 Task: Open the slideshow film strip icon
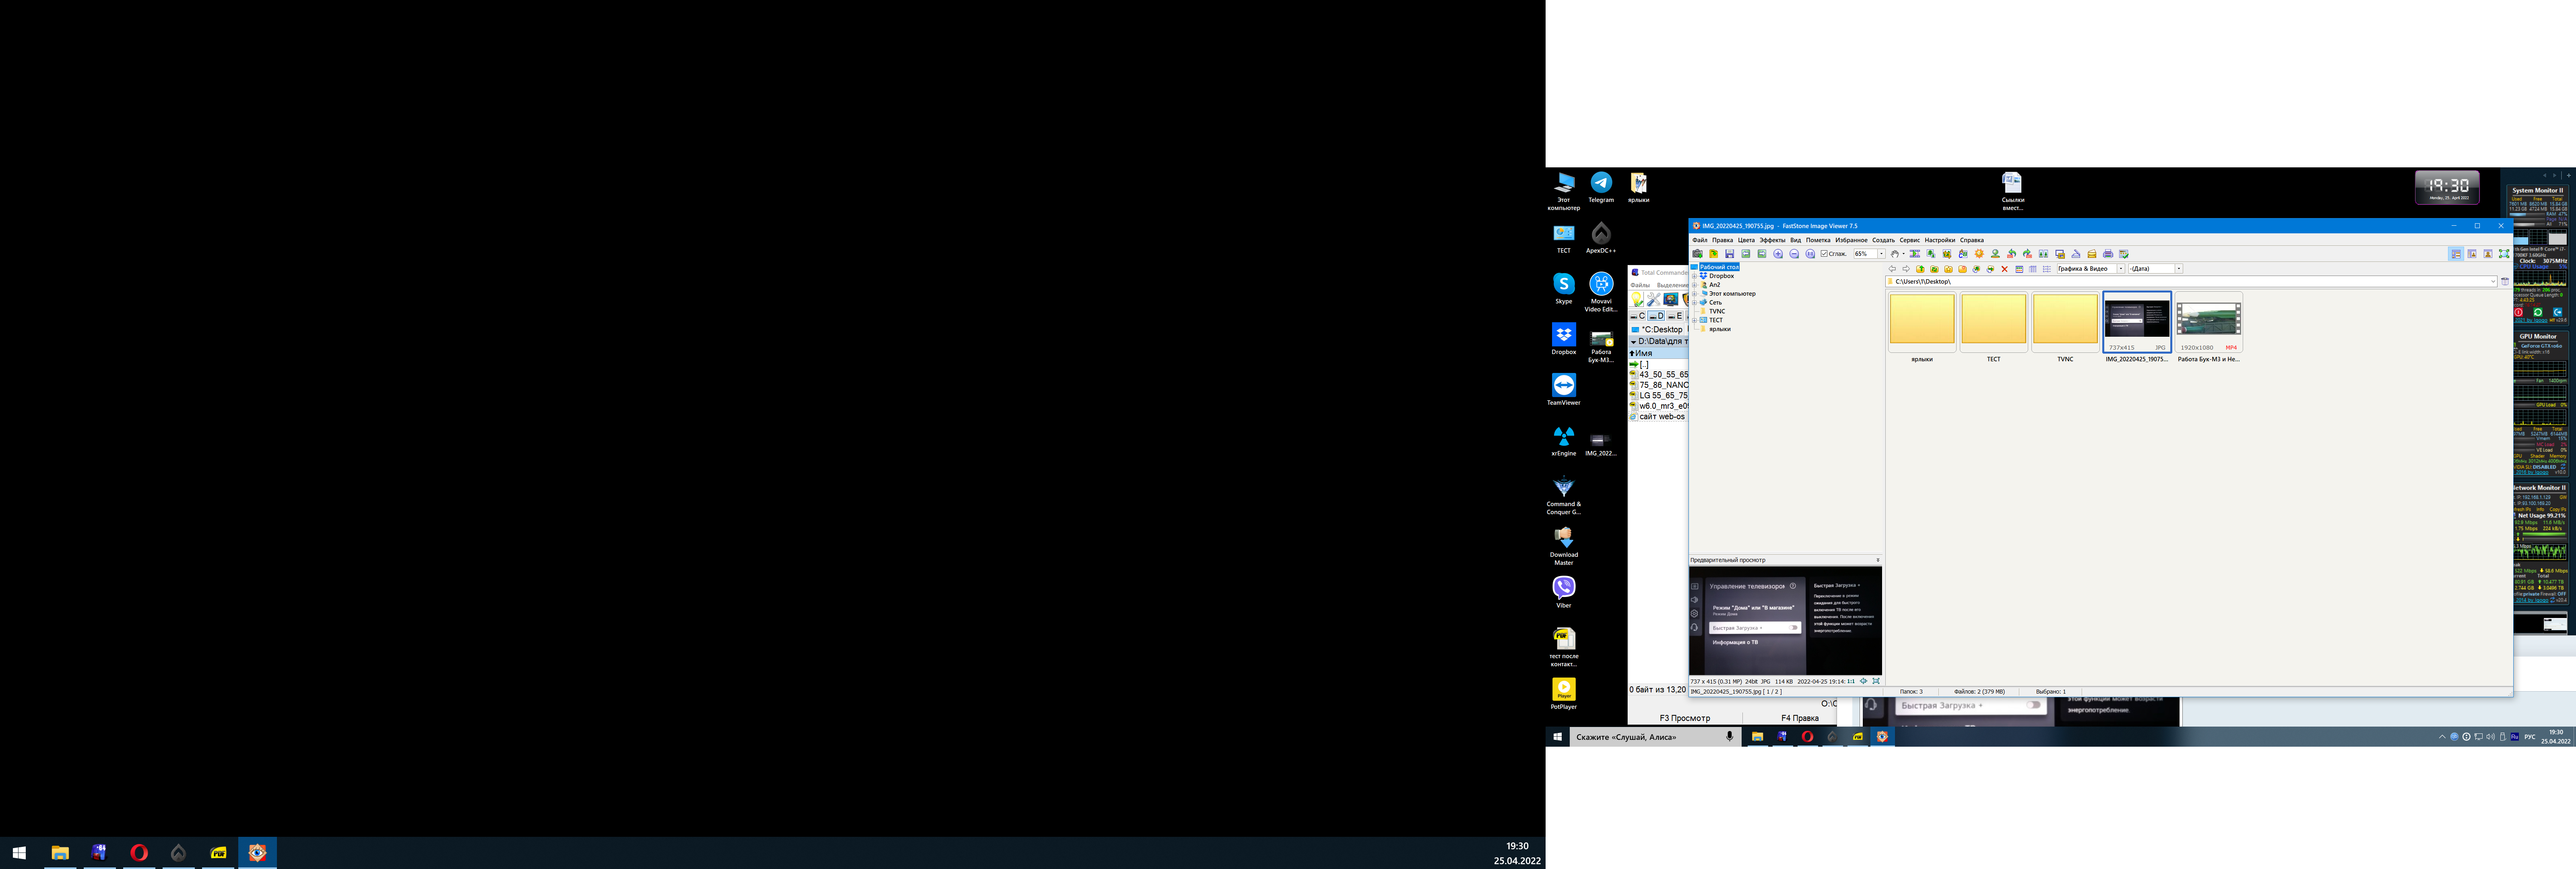click(x=1915, y=254)
